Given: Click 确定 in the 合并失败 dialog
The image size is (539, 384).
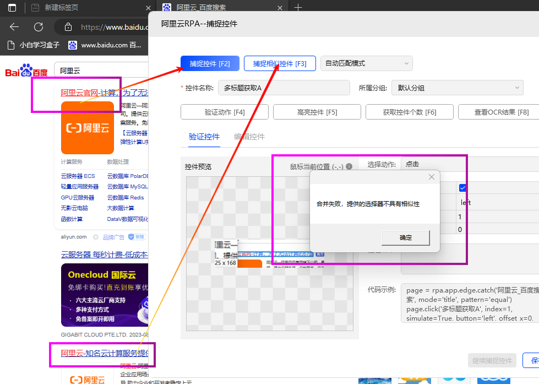Looking at the screenshot, I should pos(406,238).
